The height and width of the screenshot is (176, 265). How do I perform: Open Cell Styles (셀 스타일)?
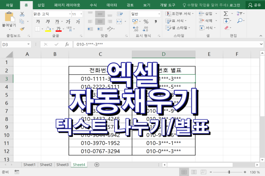[x=178, y=28]
